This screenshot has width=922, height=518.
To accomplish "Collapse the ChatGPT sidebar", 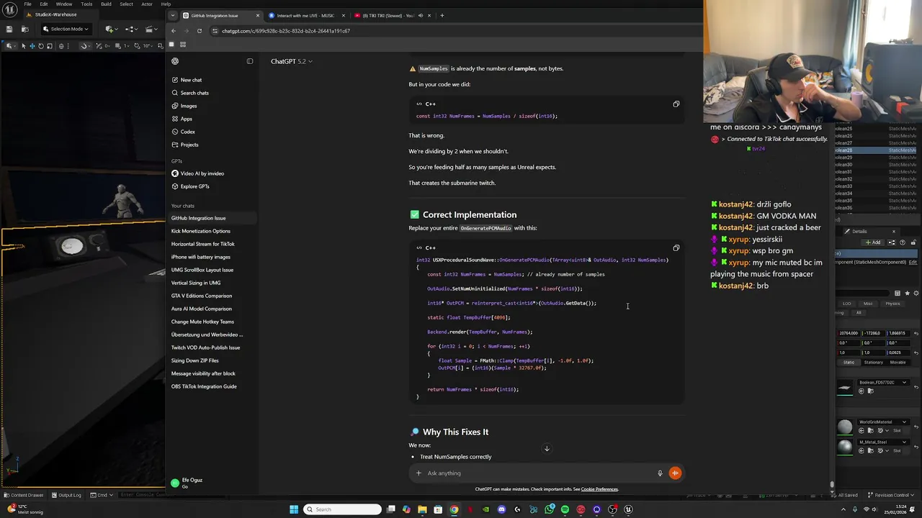I will [x=250, y=61].
